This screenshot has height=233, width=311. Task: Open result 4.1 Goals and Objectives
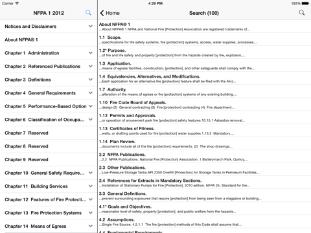click(x=204, y=209)
